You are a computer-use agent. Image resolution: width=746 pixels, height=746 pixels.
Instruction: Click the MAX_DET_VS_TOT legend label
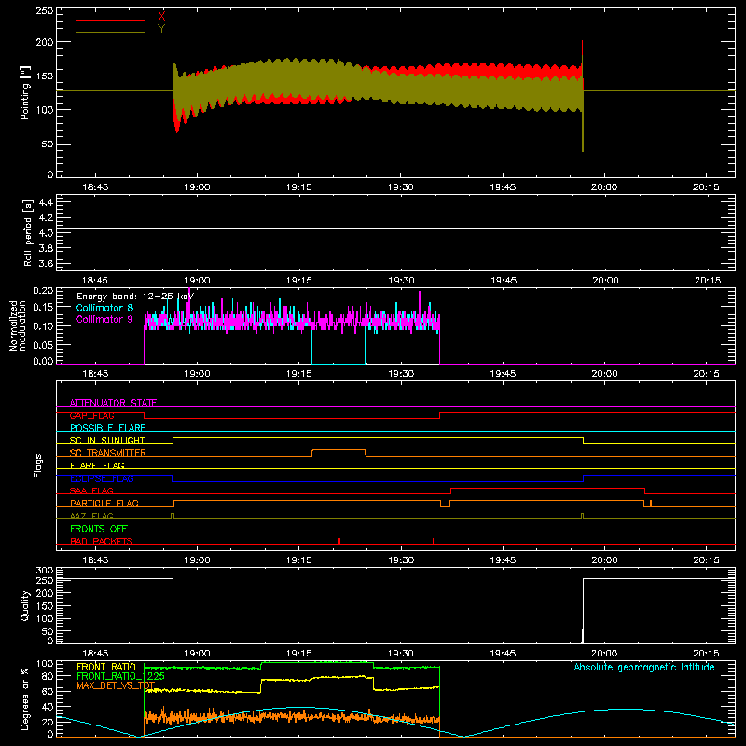[116, 685]
